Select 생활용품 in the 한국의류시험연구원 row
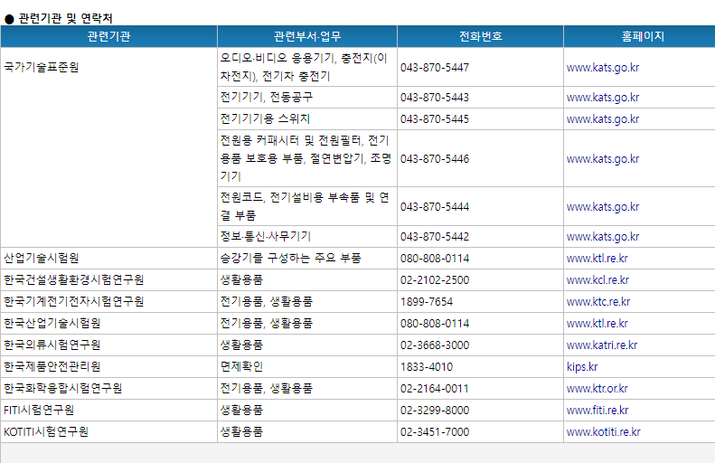715x463 pixels. click(x=307, y=345)
